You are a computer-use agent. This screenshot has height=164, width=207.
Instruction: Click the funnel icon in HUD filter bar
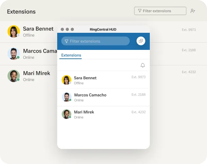pyautogui.click(x=66, y=41)
